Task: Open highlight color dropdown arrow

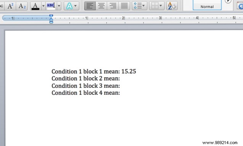Action: [59, 6]
